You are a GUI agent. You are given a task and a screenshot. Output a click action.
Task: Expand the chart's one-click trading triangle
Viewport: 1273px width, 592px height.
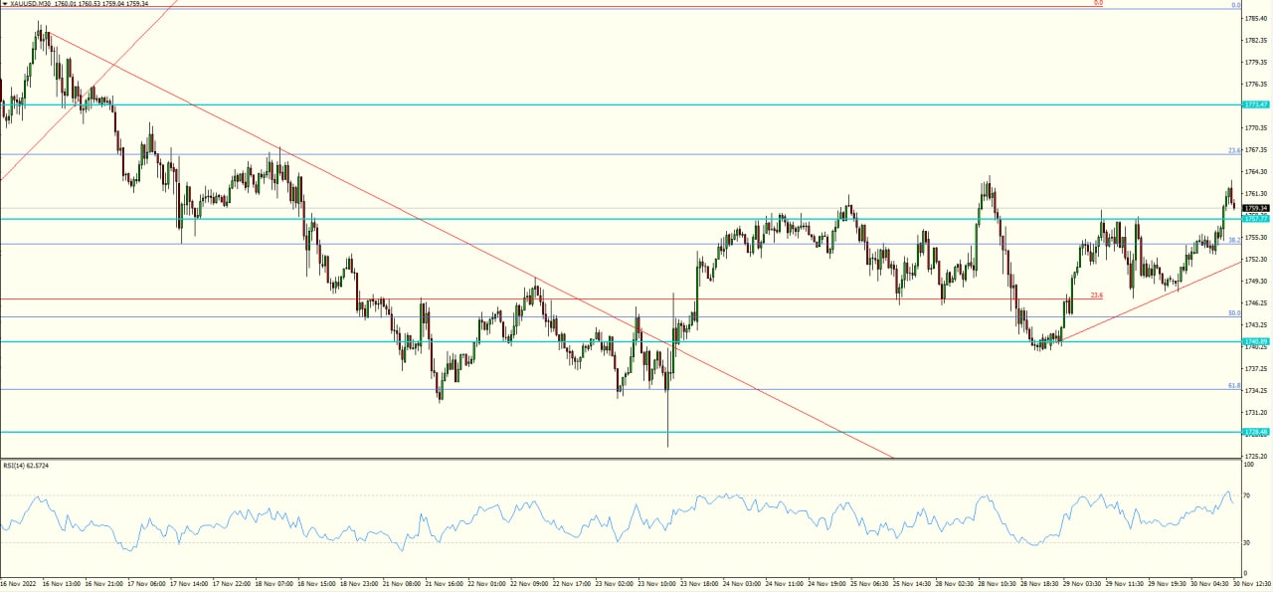click(6, 4)
